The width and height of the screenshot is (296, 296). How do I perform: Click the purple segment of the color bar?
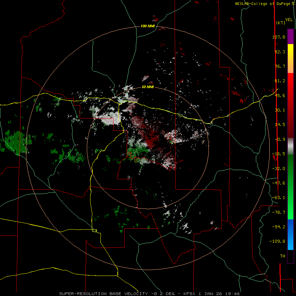(x=290, y=37)
